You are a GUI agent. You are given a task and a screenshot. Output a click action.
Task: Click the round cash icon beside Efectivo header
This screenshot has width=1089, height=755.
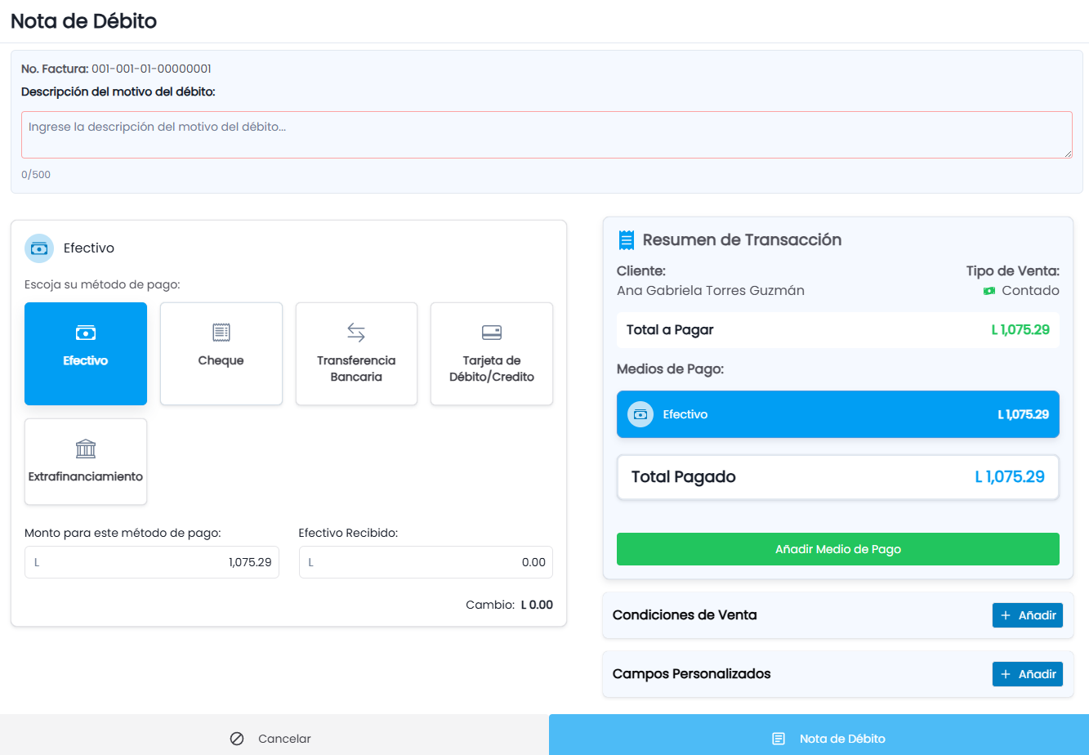(39, 248)
